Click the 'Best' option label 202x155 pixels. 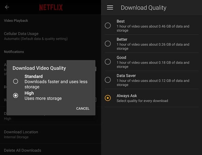coord(121,21)
